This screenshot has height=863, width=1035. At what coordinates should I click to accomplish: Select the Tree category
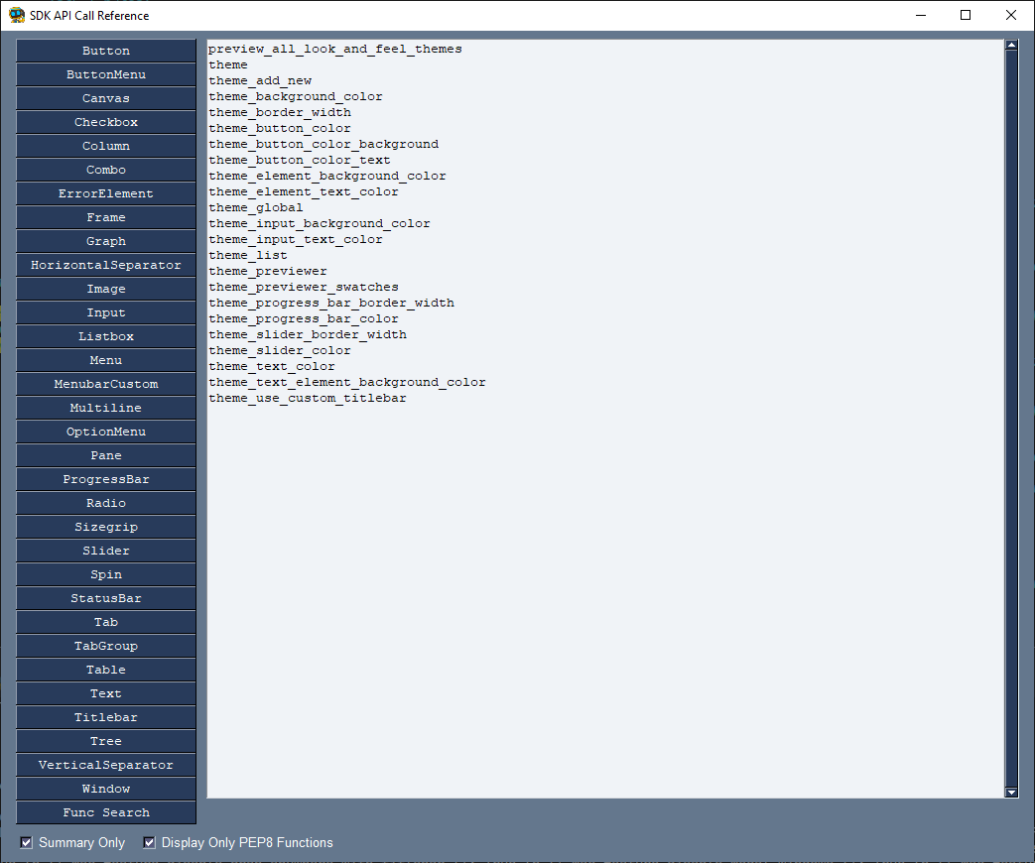pos(105,740)
